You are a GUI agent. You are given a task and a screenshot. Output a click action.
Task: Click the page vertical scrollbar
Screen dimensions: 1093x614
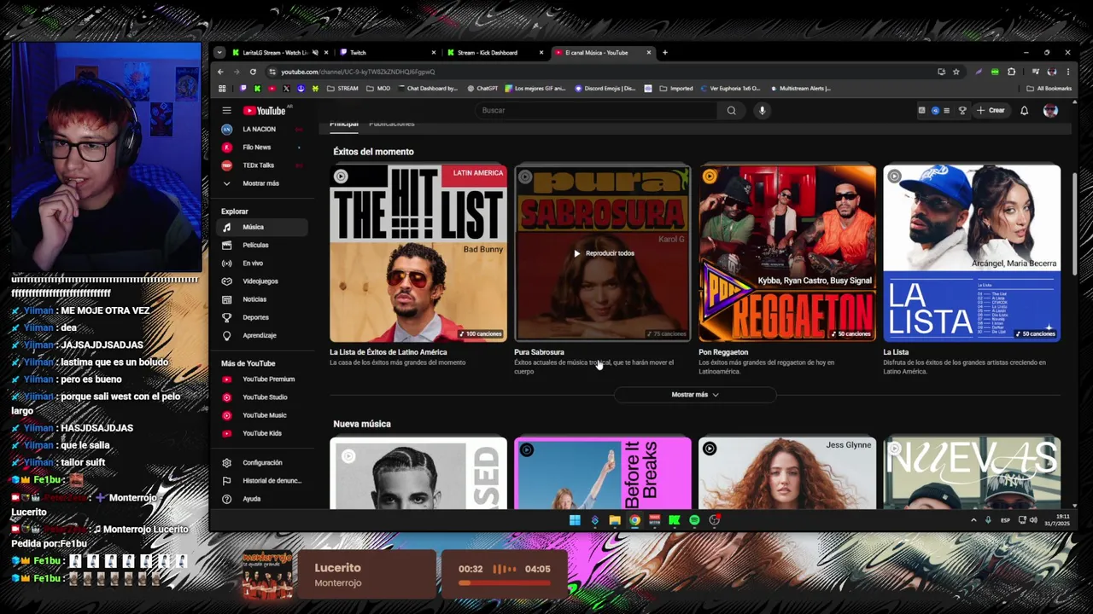[x=1073, y=226]
